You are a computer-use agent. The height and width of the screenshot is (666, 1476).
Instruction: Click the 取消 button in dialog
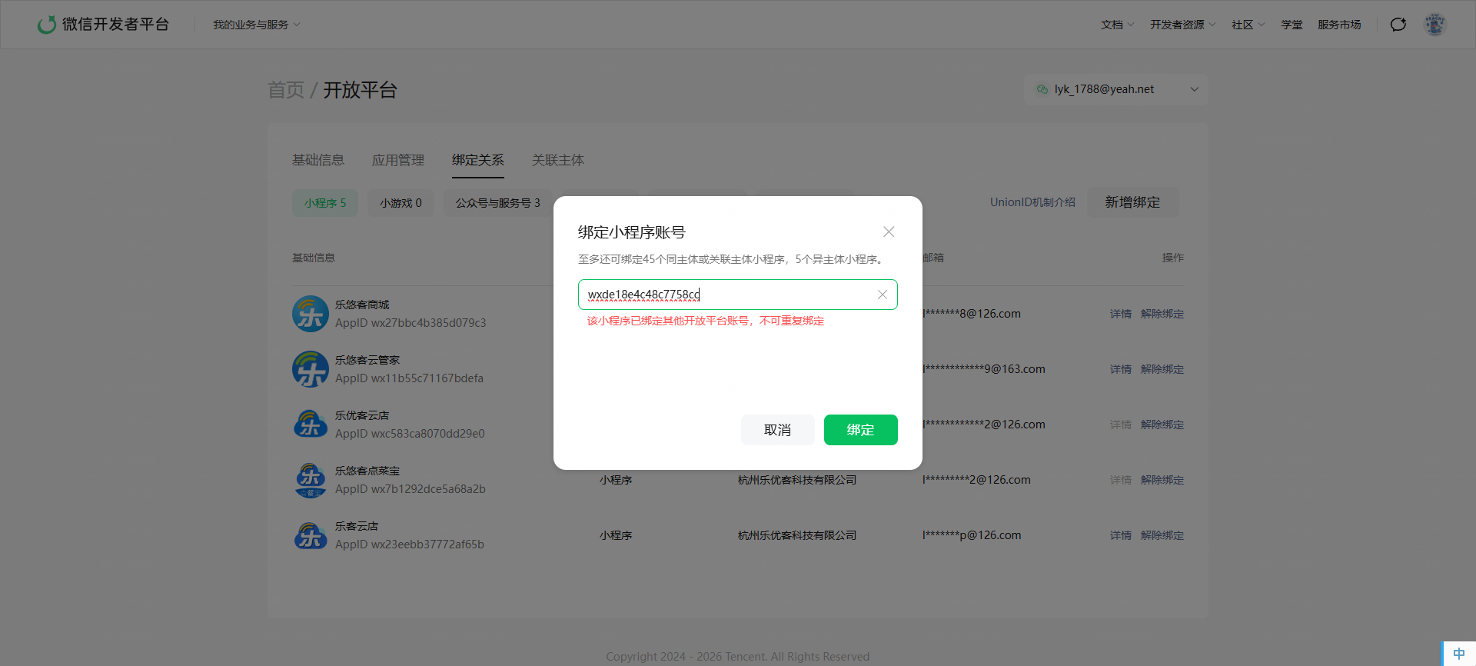[778, 430]
